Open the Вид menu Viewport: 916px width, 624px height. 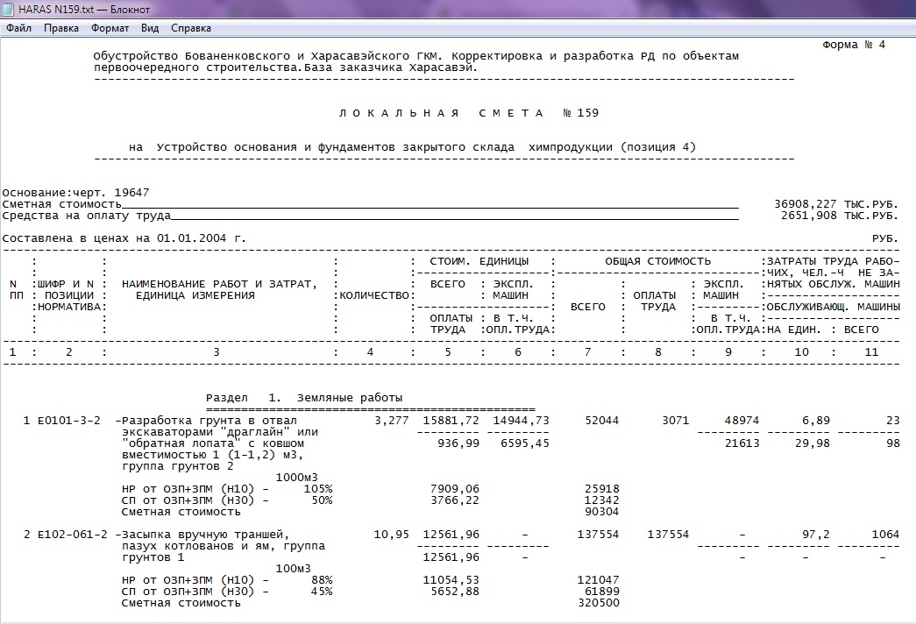(150, 28)
